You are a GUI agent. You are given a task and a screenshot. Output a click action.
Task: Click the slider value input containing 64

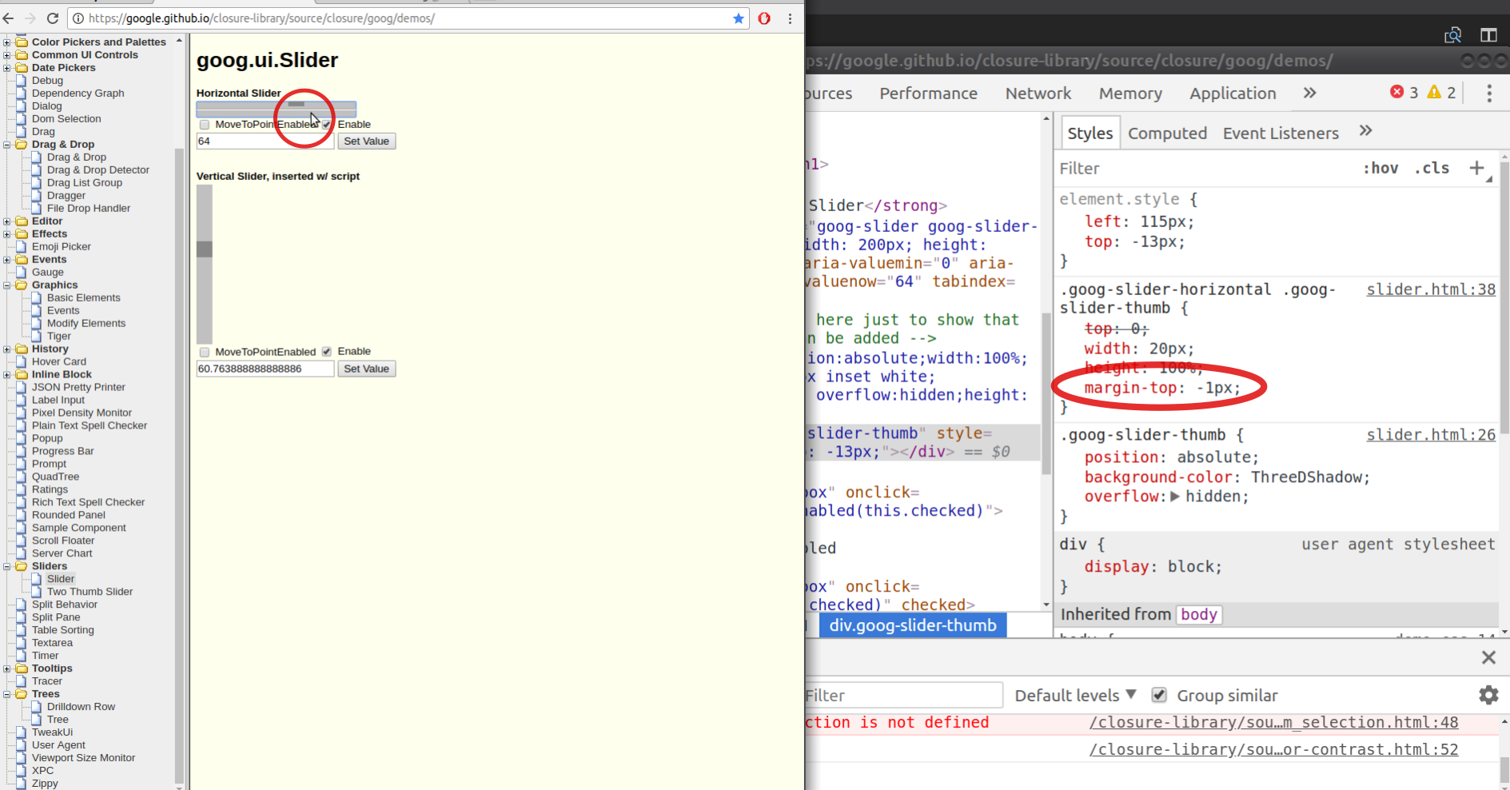pos(264,141)
